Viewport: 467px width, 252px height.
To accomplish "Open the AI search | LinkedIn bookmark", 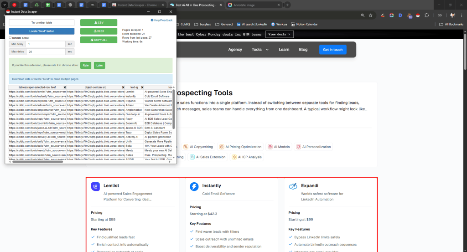I will click(x=252, y=25).
